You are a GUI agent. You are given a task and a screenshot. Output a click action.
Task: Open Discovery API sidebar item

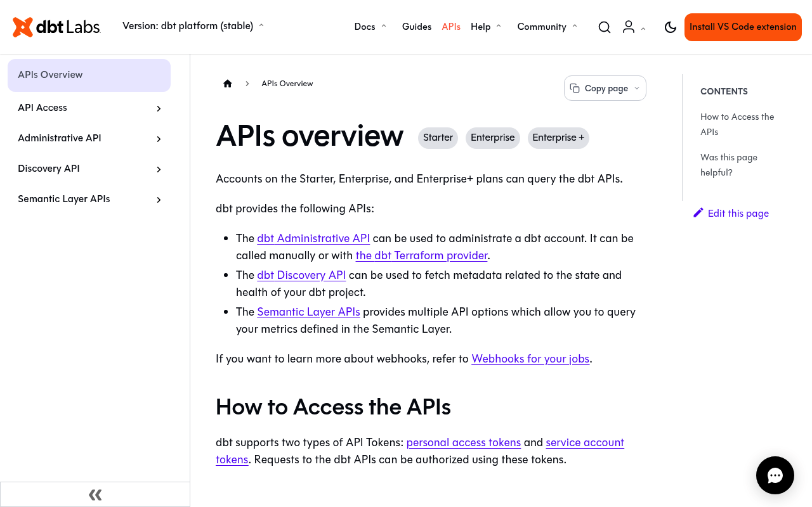(49, 169)
